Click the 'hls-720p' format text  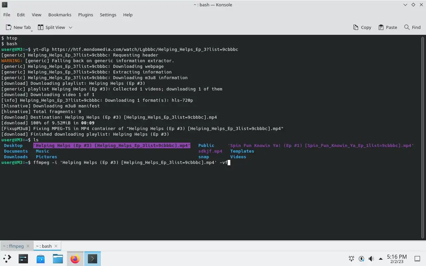pos(182,100)
